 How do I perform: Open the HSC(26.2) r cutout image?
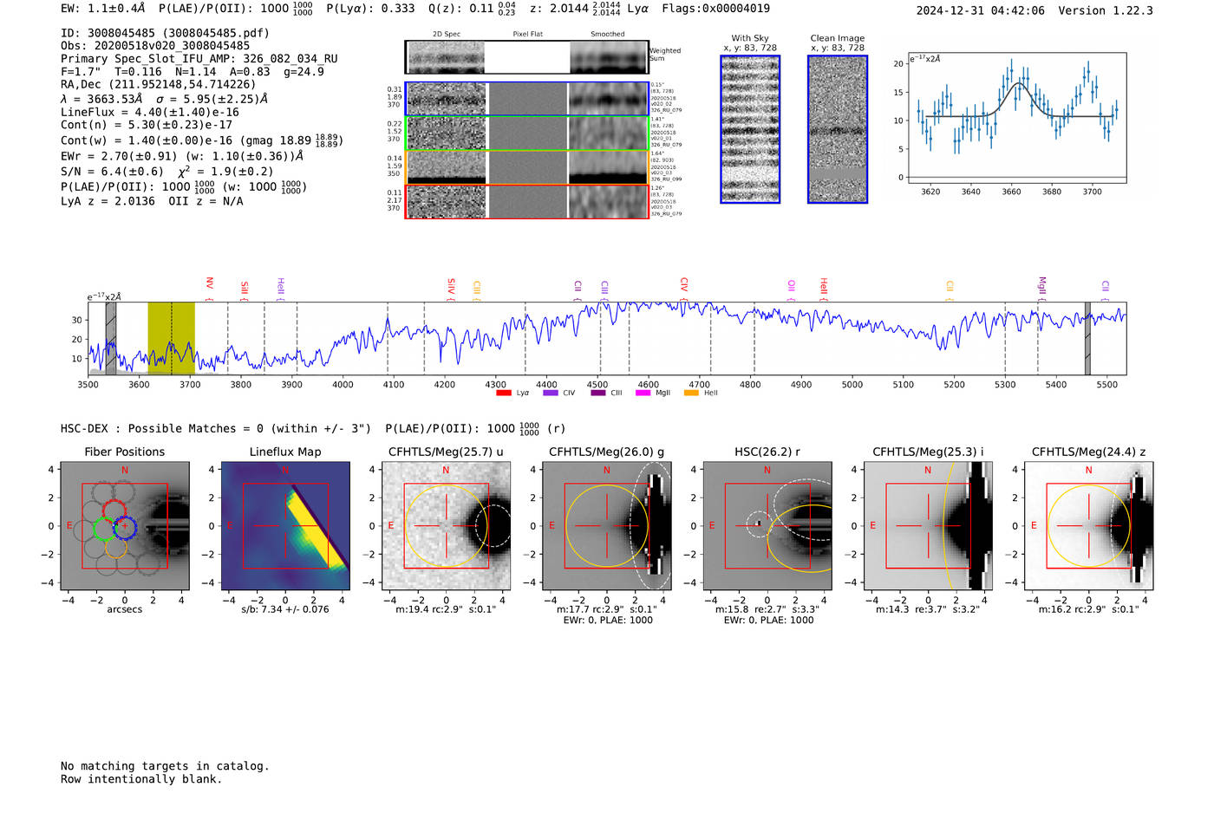767,526
